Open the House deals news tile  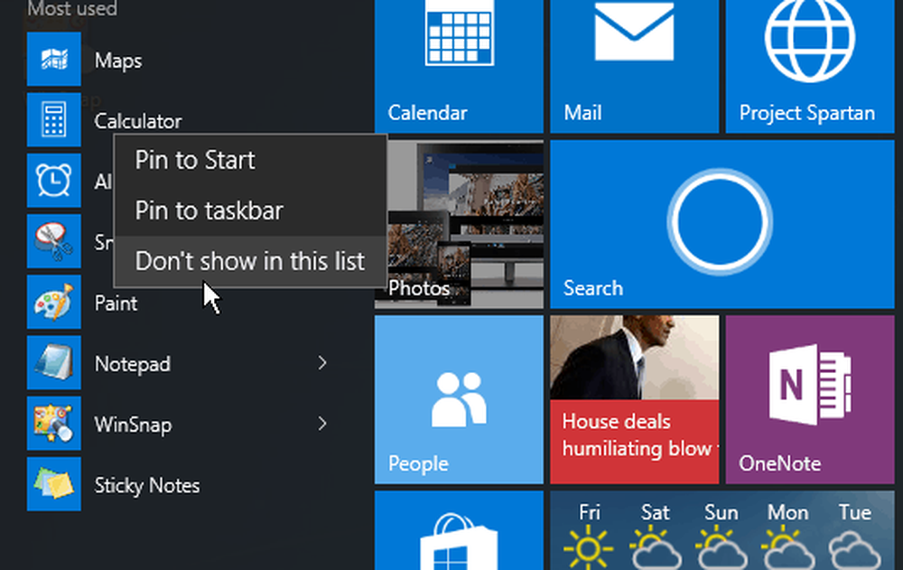click(x=634, y=399)
